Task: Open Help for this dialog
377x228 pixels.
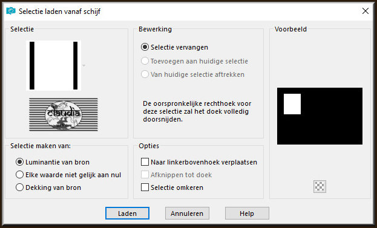Action: click(x=247, y=213)
